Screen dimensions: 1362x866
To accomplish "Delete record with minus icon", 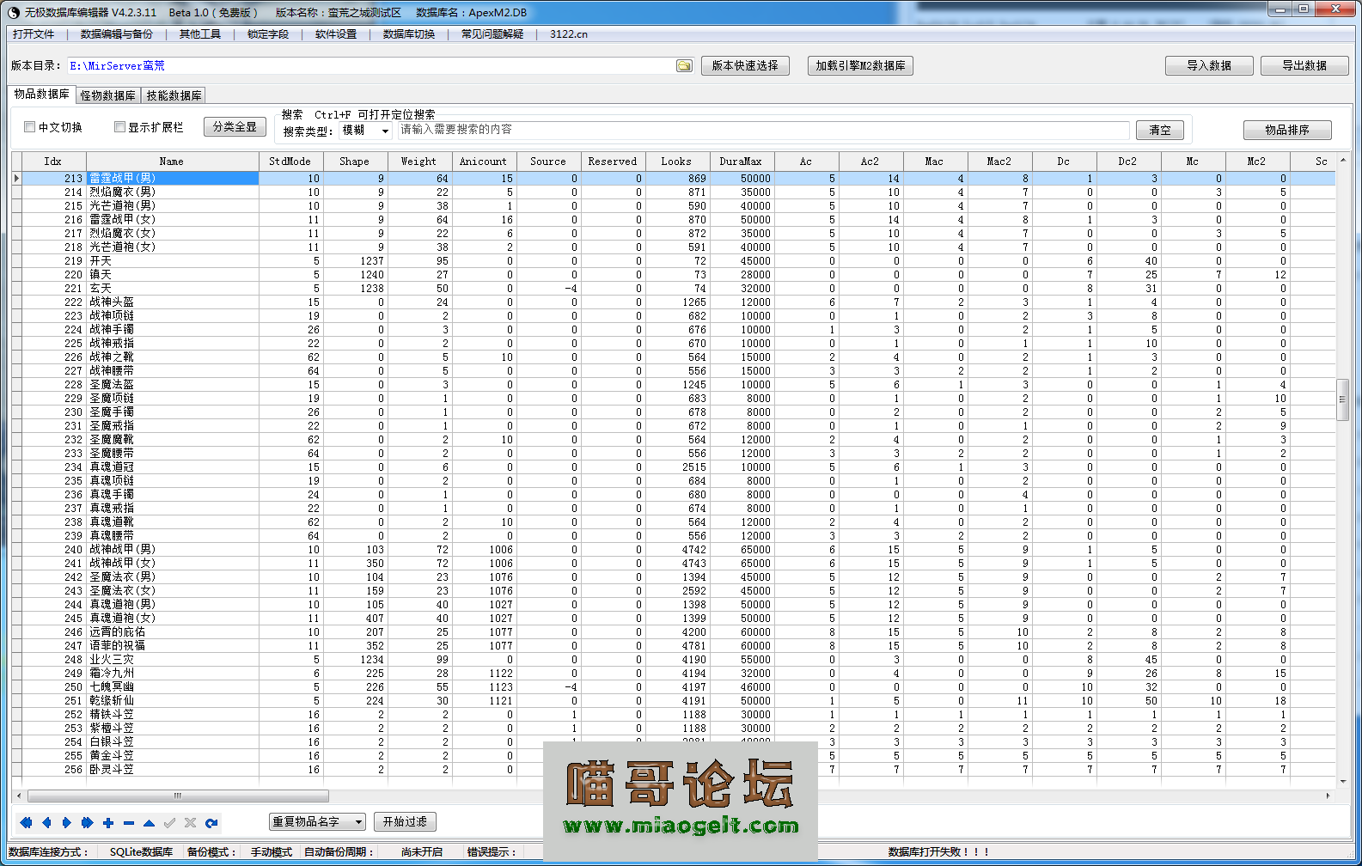I will pos(129,822).
